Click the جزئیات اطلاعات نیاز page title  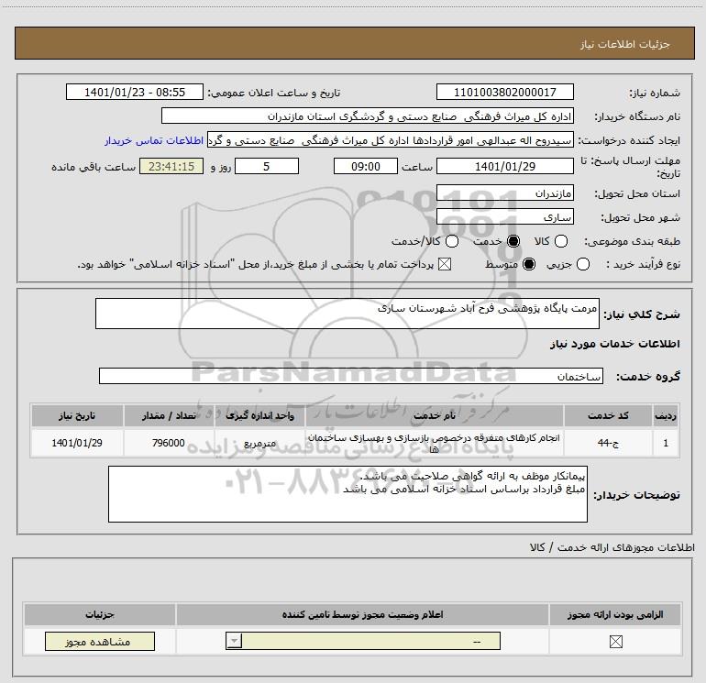click(625, 44)
